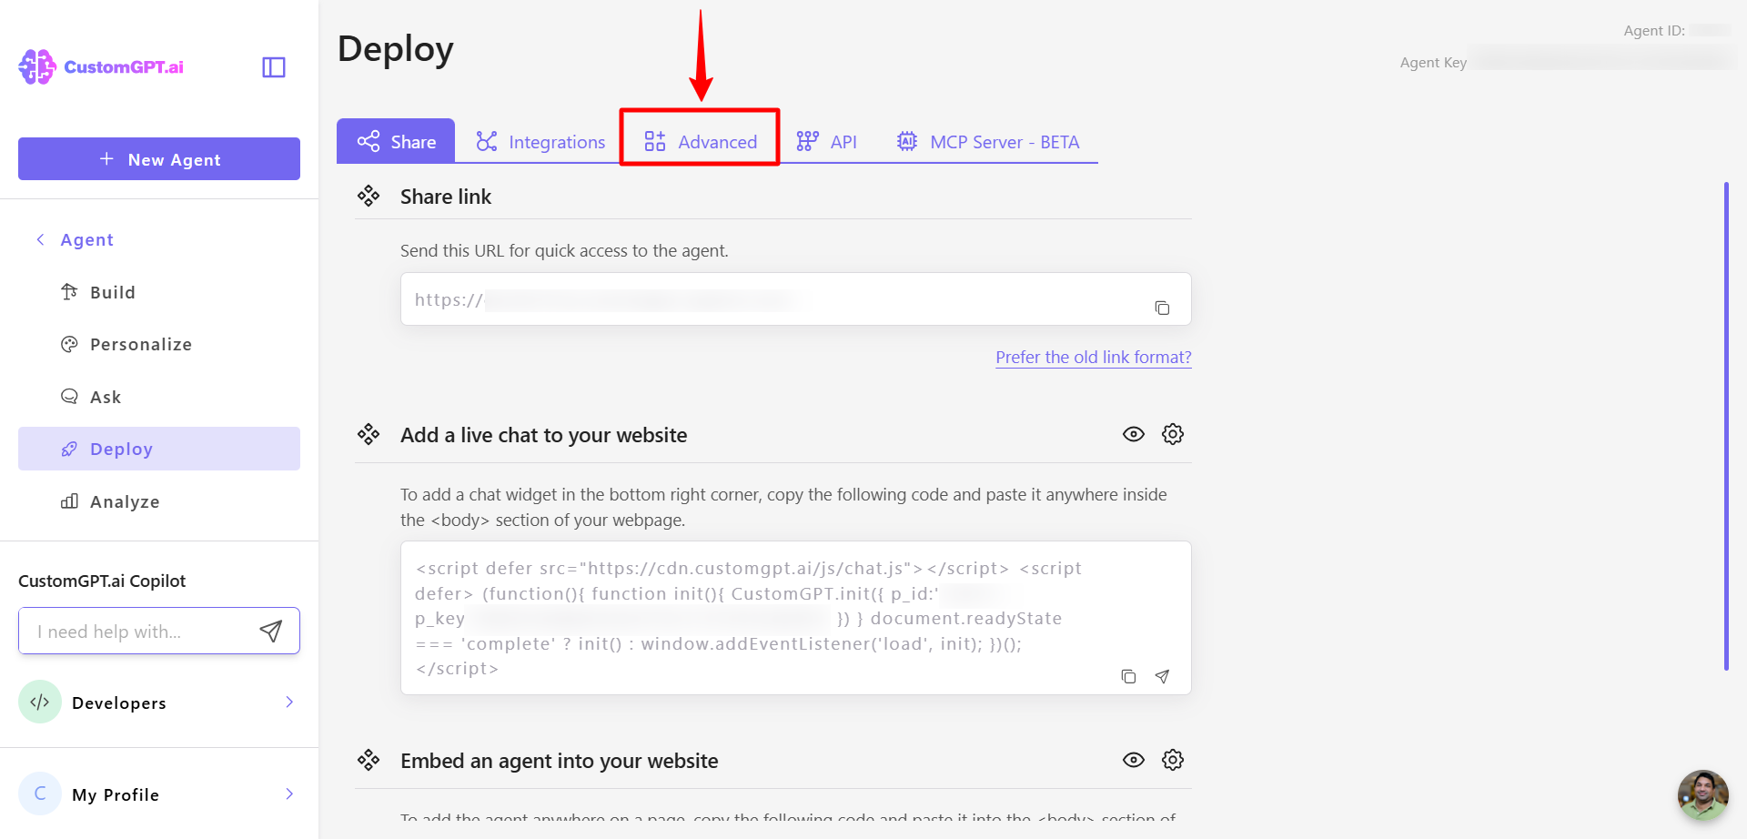Switch to the MCP Server - BETA tab
Screen dimensions: 1747x839
[x=988, y=141]
